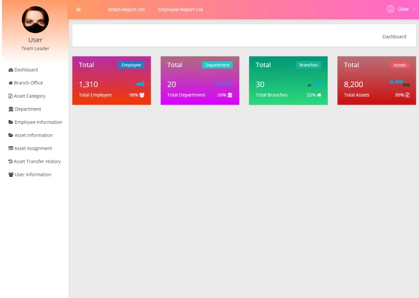
Task: Click the Employee Information folder icon
Action: pos(11,122)
